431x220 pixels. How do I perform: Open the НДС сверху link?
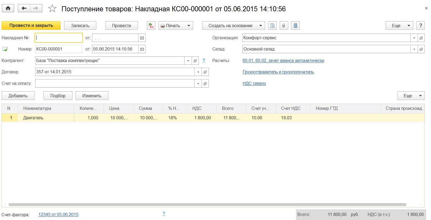pyautogui.click(x=254, y=84)
